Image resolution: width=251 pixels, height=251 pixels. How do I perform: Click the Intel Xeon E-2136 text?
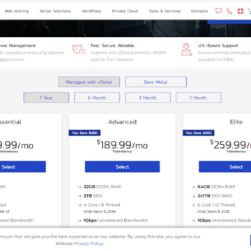(213, 211)
